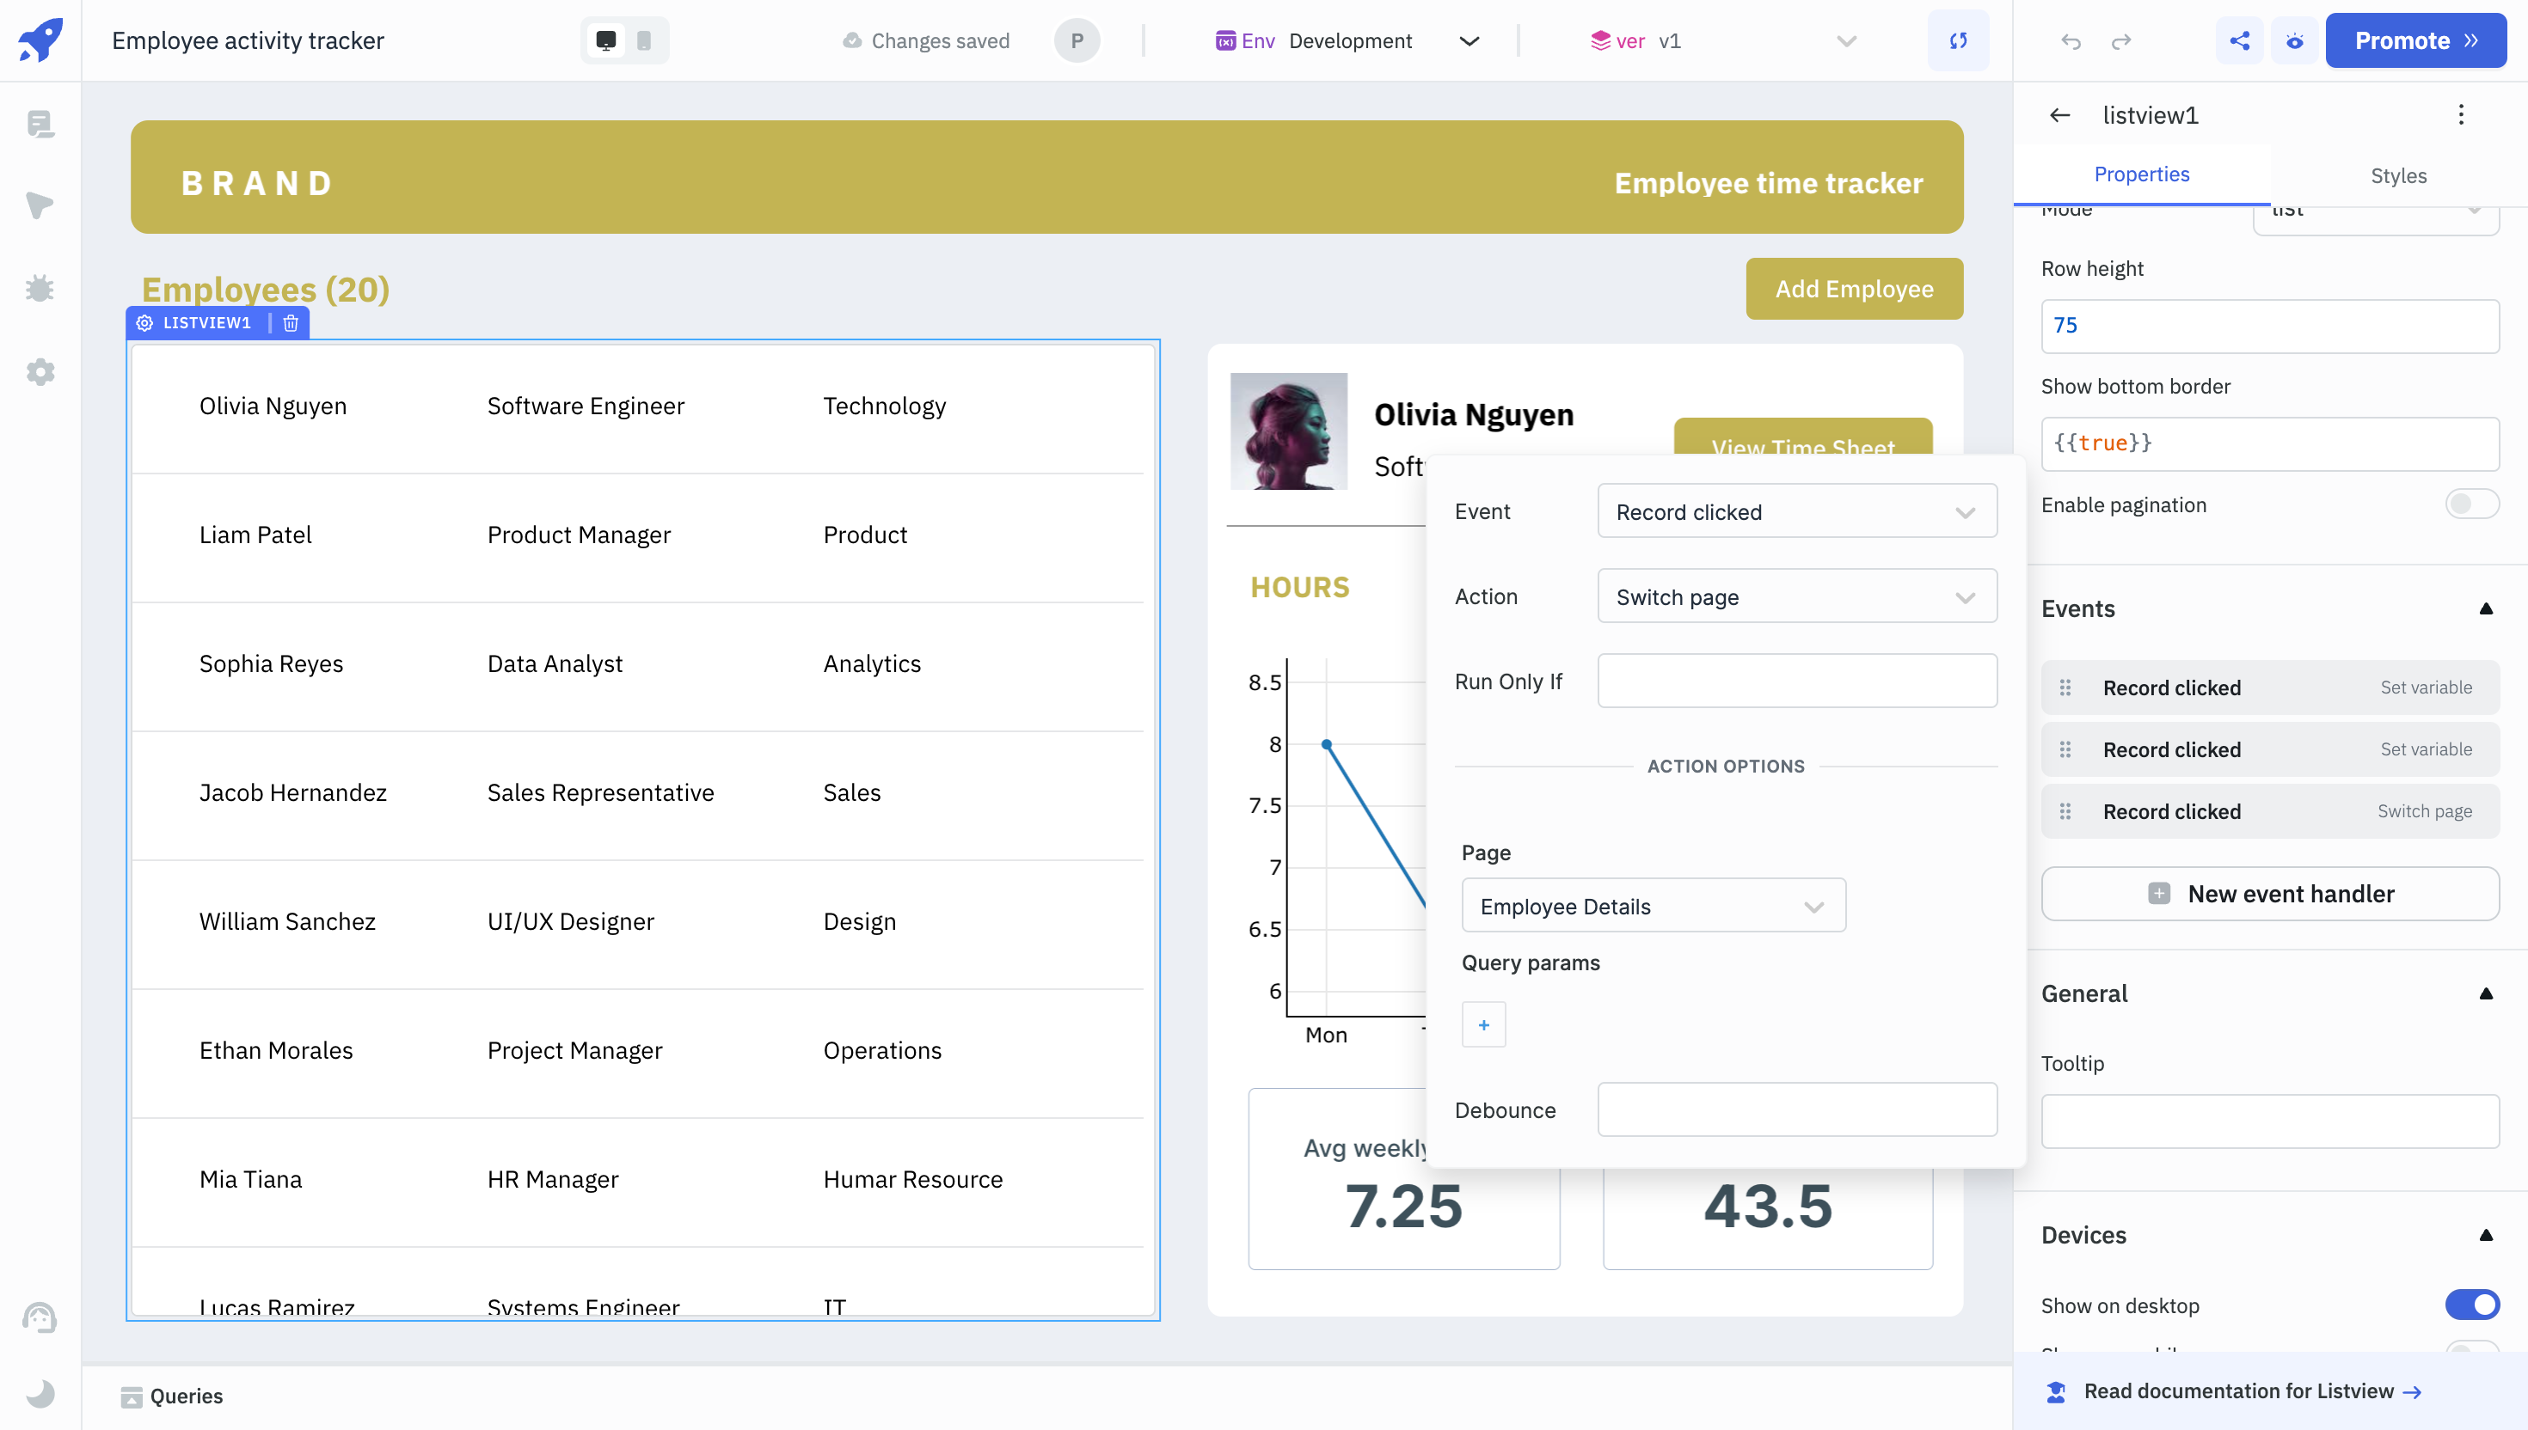Click the share network icon

tap(2240, 40)
